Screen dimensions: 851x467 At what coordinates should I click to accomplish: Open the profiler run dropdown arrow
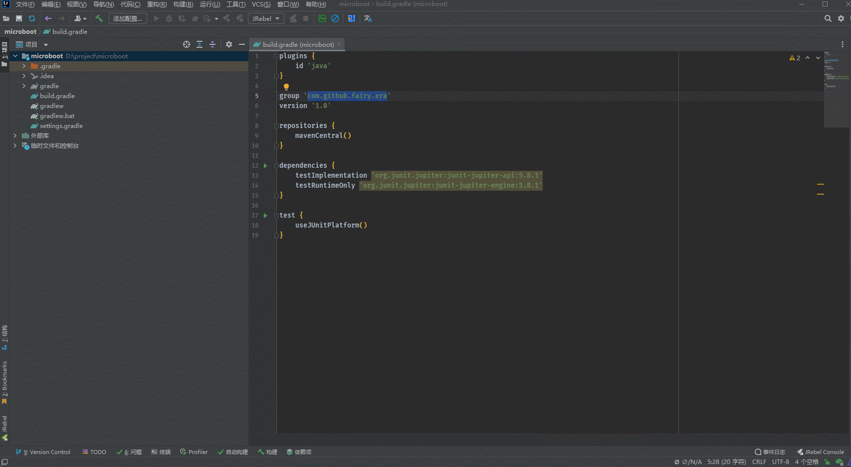216,18
